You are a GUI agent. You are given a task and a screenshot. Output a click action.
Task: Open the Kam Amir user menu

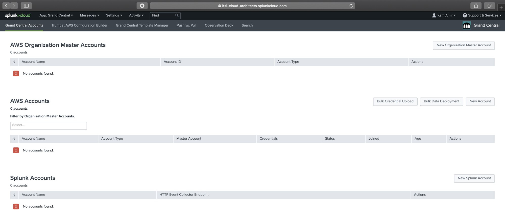point(444,15)
